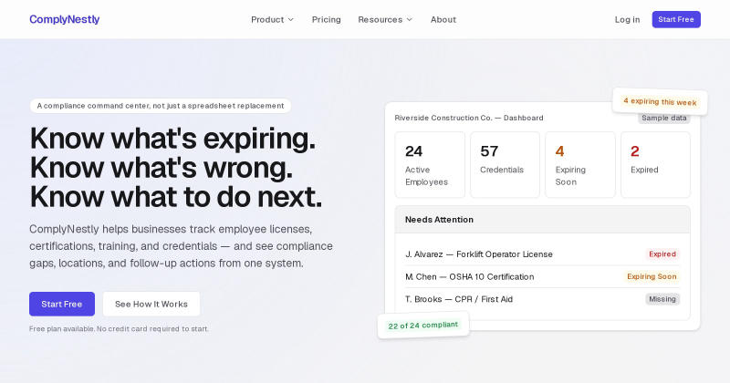Select the 24 Active Employees card
Image resolution: width=730 pixels, height=383 pixels.
tap(430, 165)
